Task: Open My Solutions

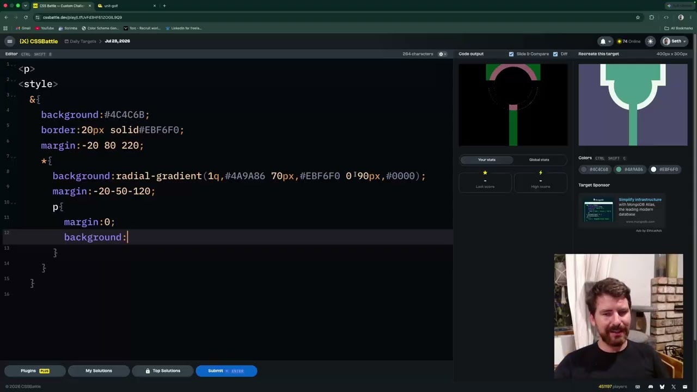Action: point(99,371)
